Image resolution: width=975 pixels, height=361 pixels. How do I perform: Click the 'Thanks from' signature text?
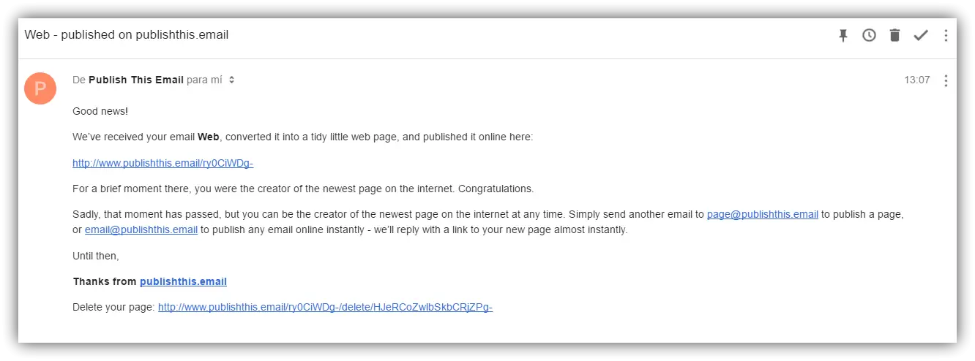tap(105, 281)
